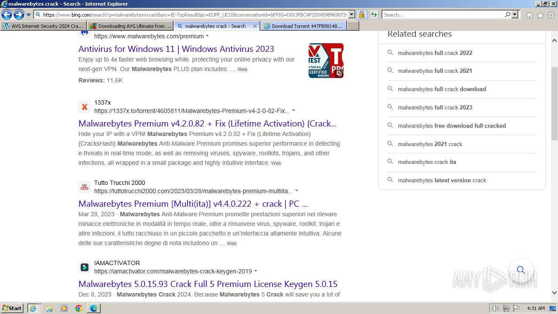Screen dimensions: 558x314
Task: Click the Tutto Trucchi 2000 favicon
Action: (x=85, y=187)
